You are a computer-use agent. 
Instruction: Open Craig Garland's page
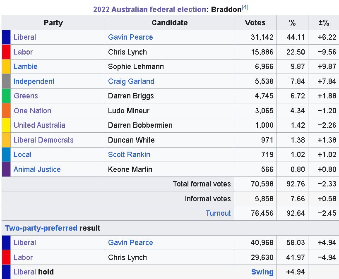131,81
